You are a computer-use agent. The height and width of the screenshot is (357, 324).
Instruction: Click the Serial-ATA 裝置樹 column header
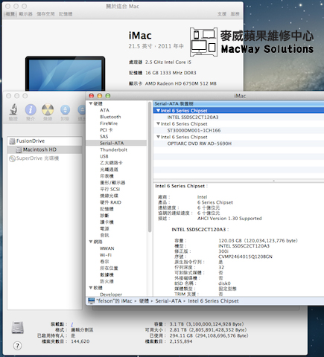(238, 103)
